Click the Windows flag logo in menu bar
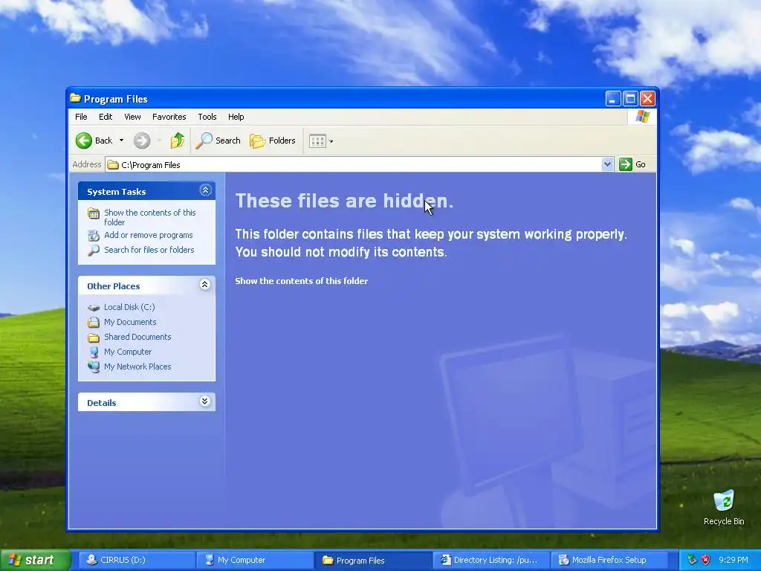Image resolution: width=761 pixels, height=571 pixels. tap(642, 117)
